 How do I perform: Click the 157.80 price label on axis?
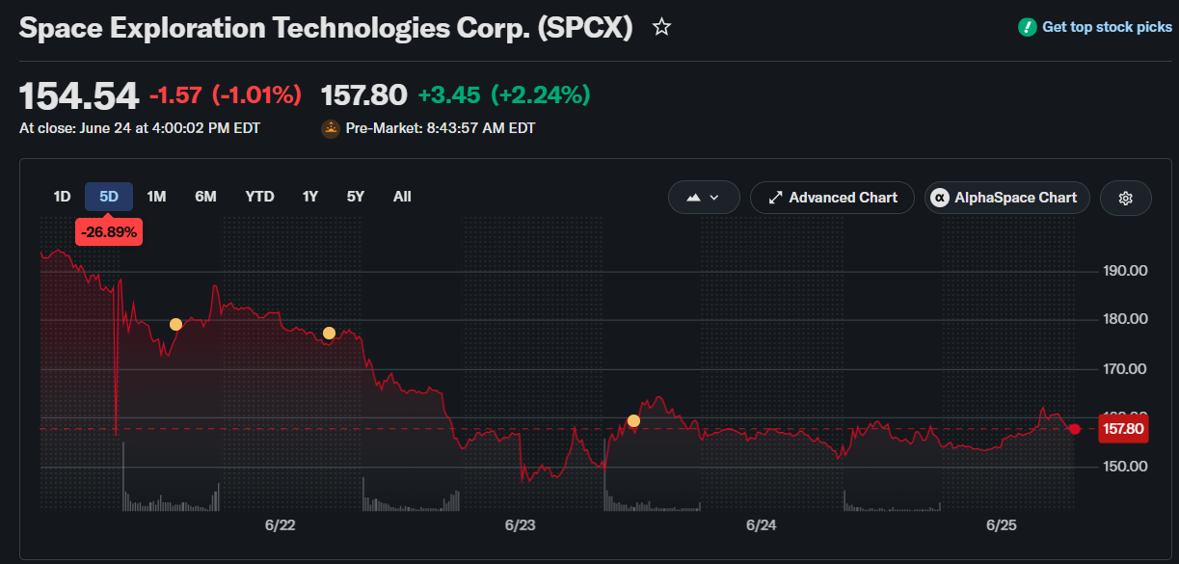tap(1122, 429)
